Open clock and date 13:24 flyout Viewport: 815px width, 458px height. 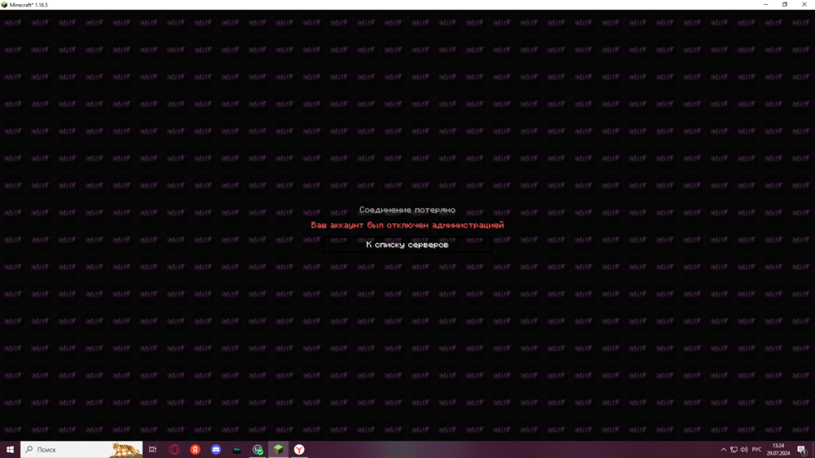[x=778, y=449]
